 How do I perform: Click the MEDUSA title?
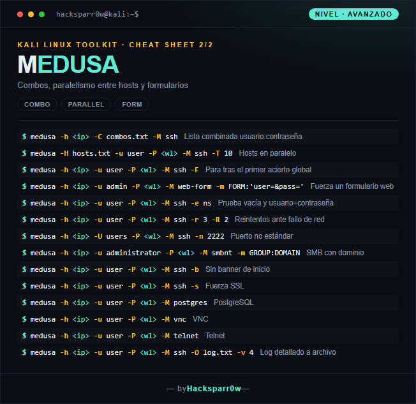point(68,64)
